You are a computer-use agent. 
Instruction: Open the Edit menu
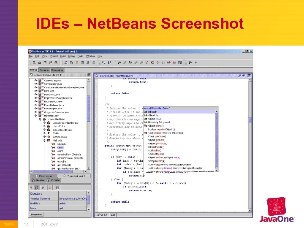pos(37,56)
